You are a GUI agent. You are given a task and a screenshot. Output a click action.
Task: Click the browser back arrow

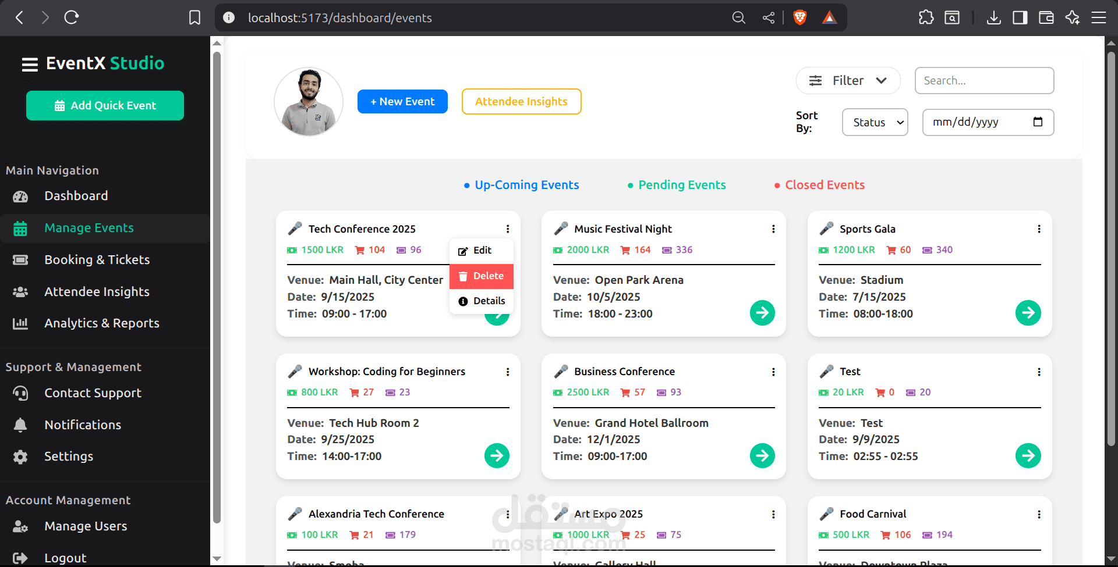click(x=19, y=17)
